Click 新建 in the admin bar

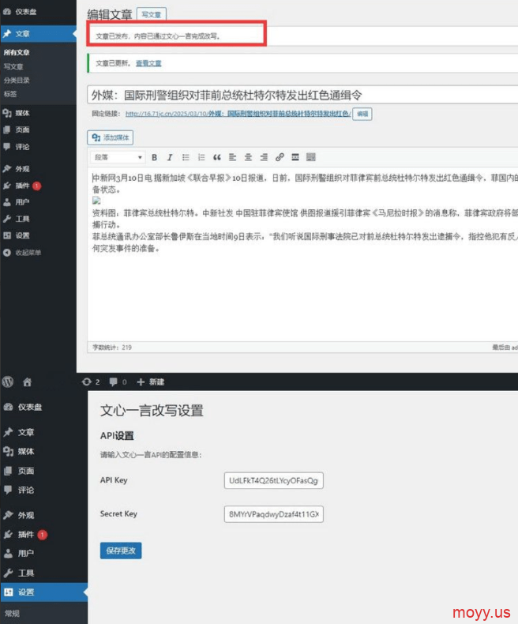point(150,382)
